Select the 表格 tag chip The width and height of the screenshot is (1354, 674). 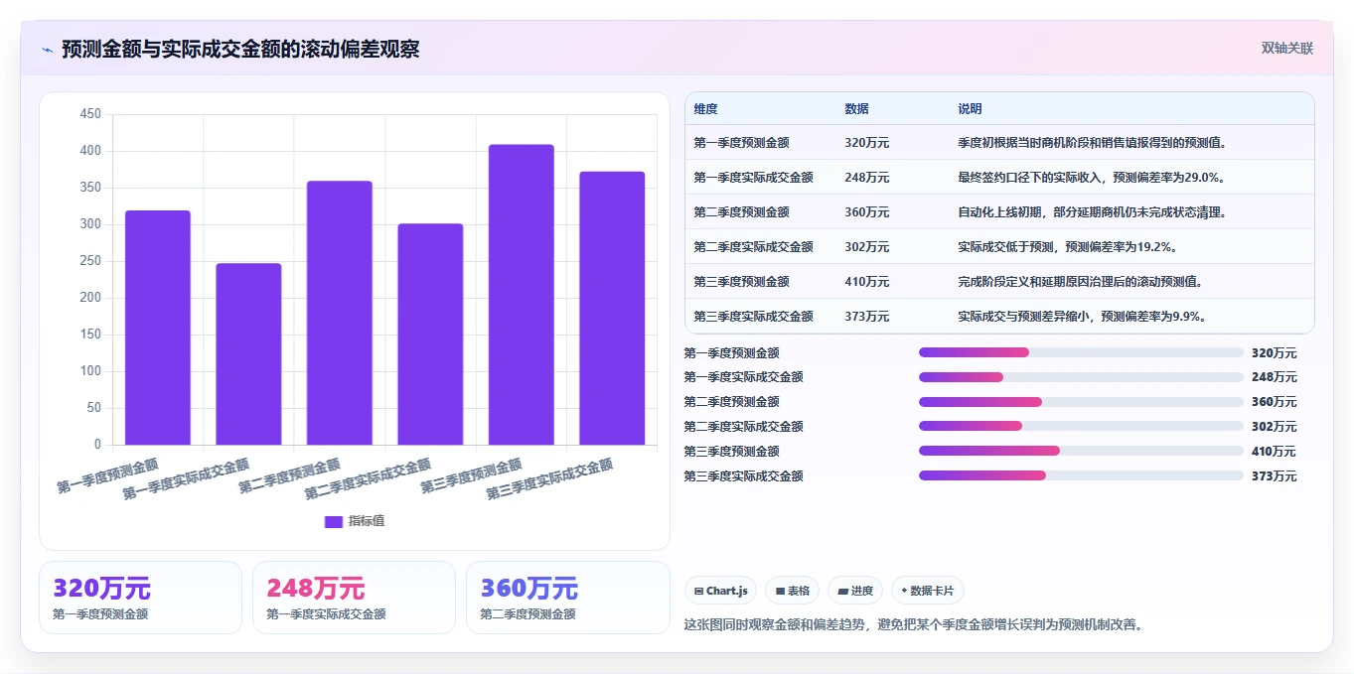793,591
